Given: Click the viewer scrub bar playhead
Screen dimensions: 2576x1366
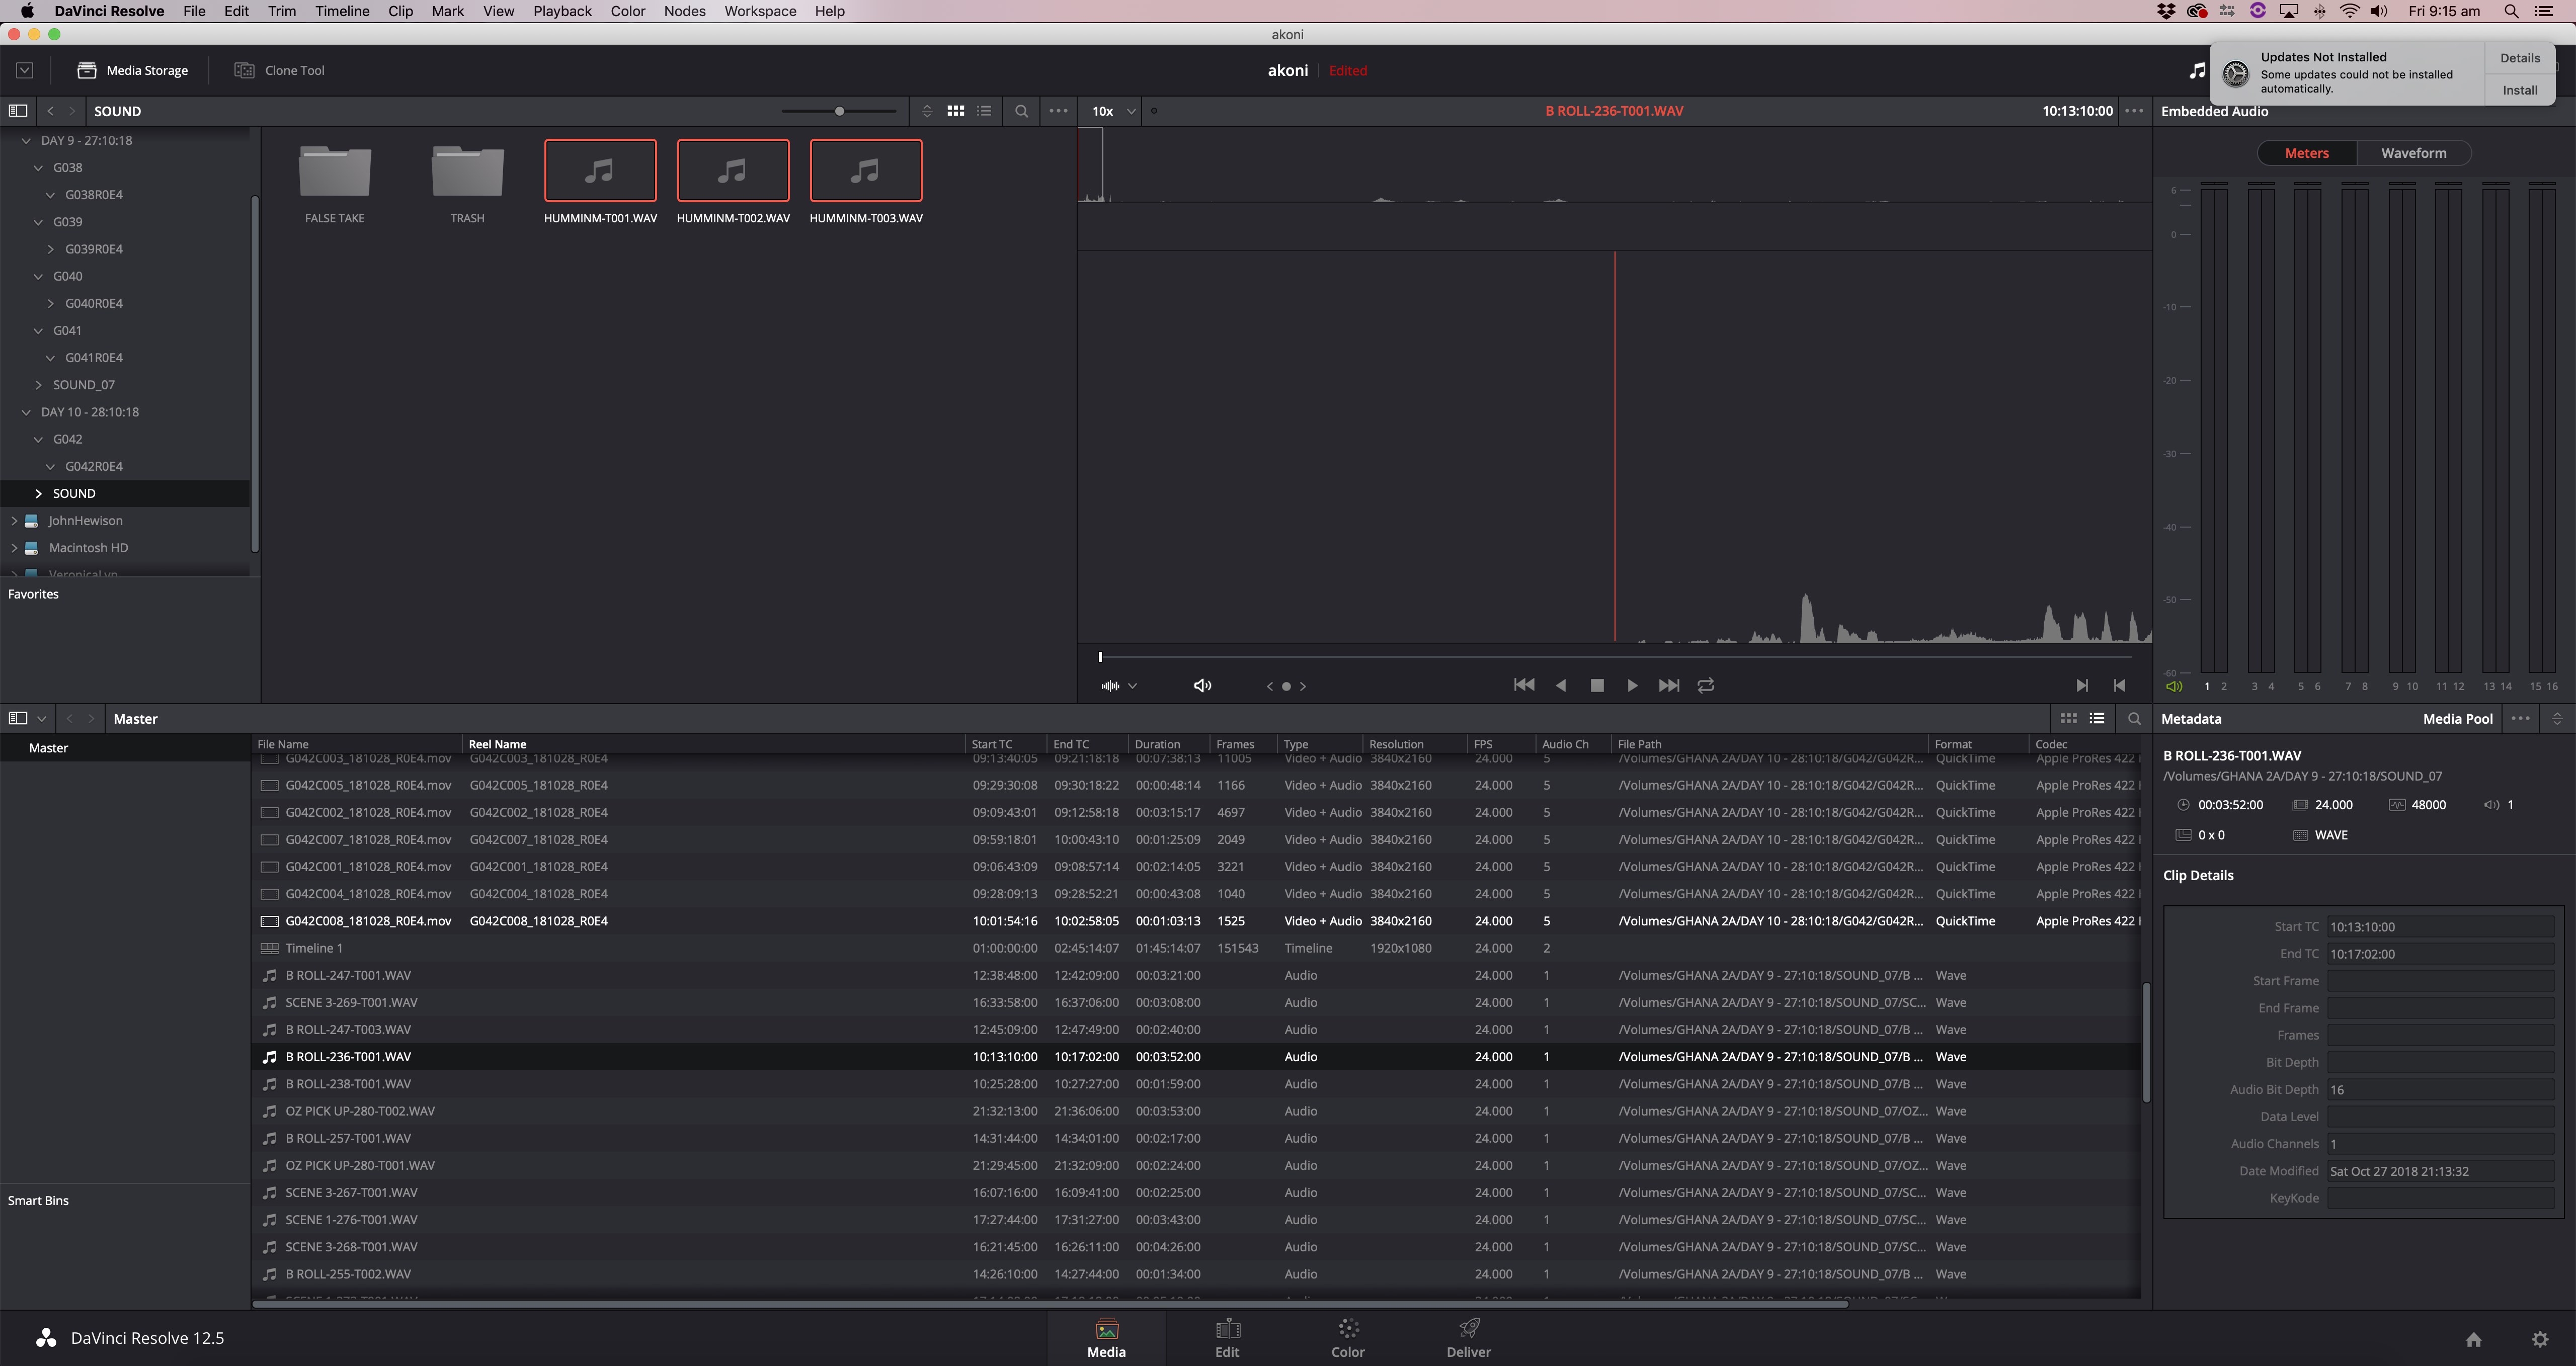Looking at the screenshot, I should (x=1100, y=657).
